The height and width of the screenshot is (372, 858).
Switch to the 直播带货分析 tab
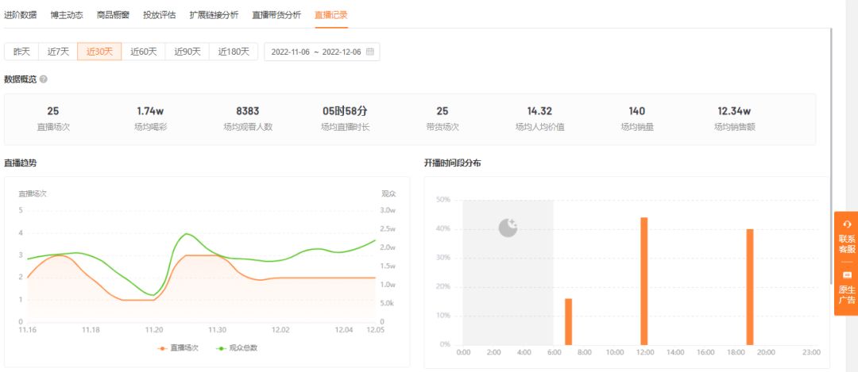pyautogui.click(x=276, y=15)
